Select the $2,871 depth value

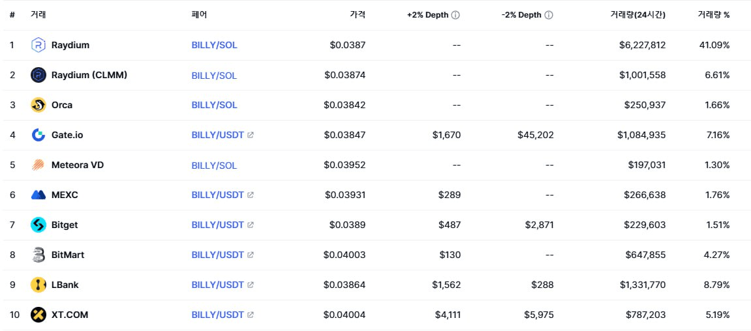point(540,225)
